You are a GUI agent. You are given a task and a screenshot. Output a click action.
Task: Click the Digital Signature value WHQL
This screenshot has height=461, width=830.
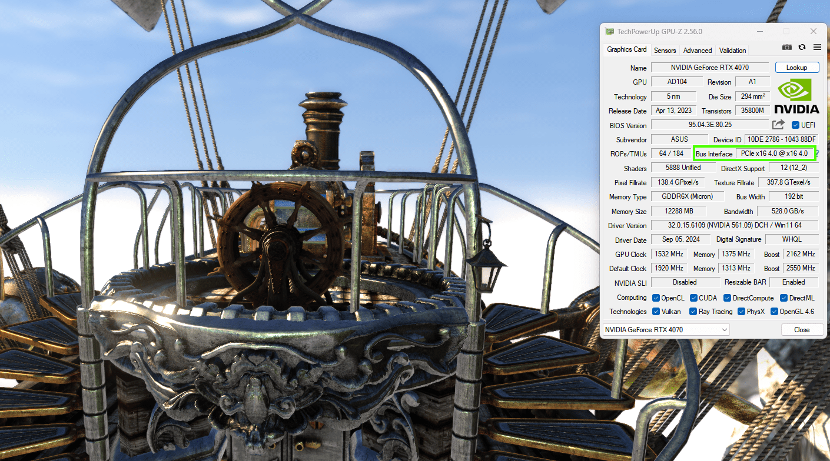click(793, 240)
